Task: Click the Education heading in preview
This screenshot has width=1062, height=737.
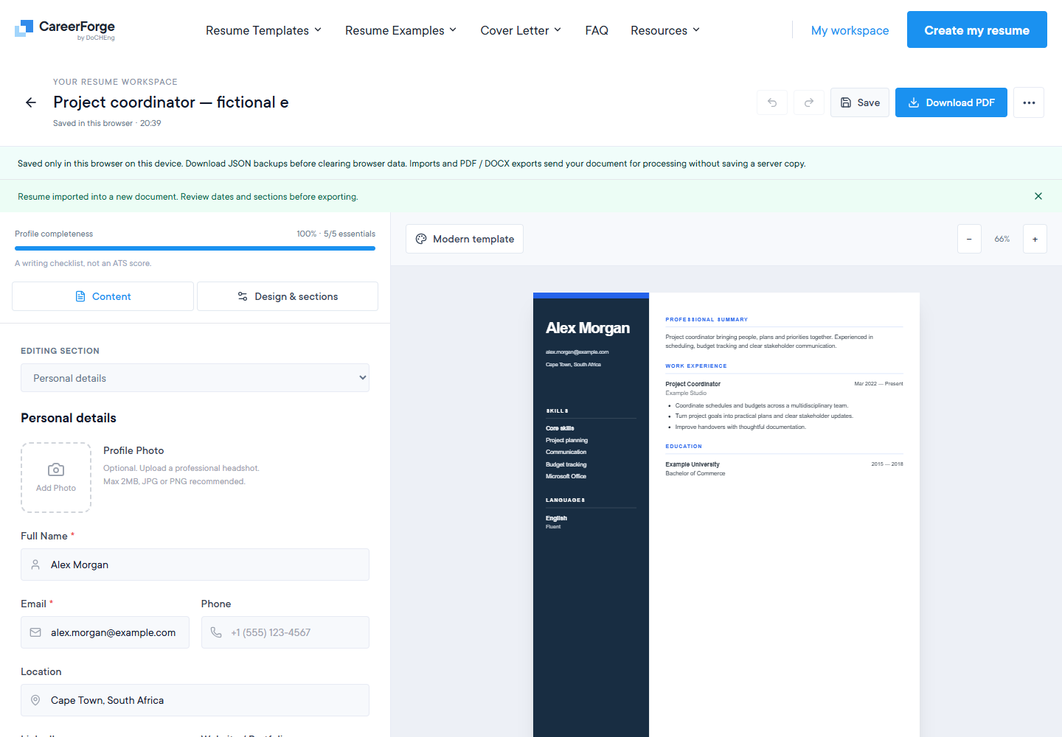Action: (684, 447)
